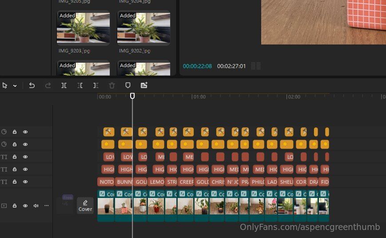Select the pointer selection tool
This screenshot has height=238, width=386.
(5, 85)
